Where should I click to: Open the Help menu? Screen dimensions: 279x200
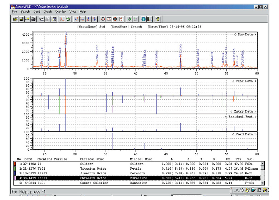83,12
